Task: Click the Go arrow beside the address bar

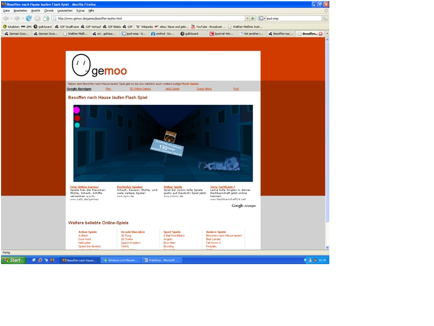Action: pyautogui.click(x=253, y=18)
